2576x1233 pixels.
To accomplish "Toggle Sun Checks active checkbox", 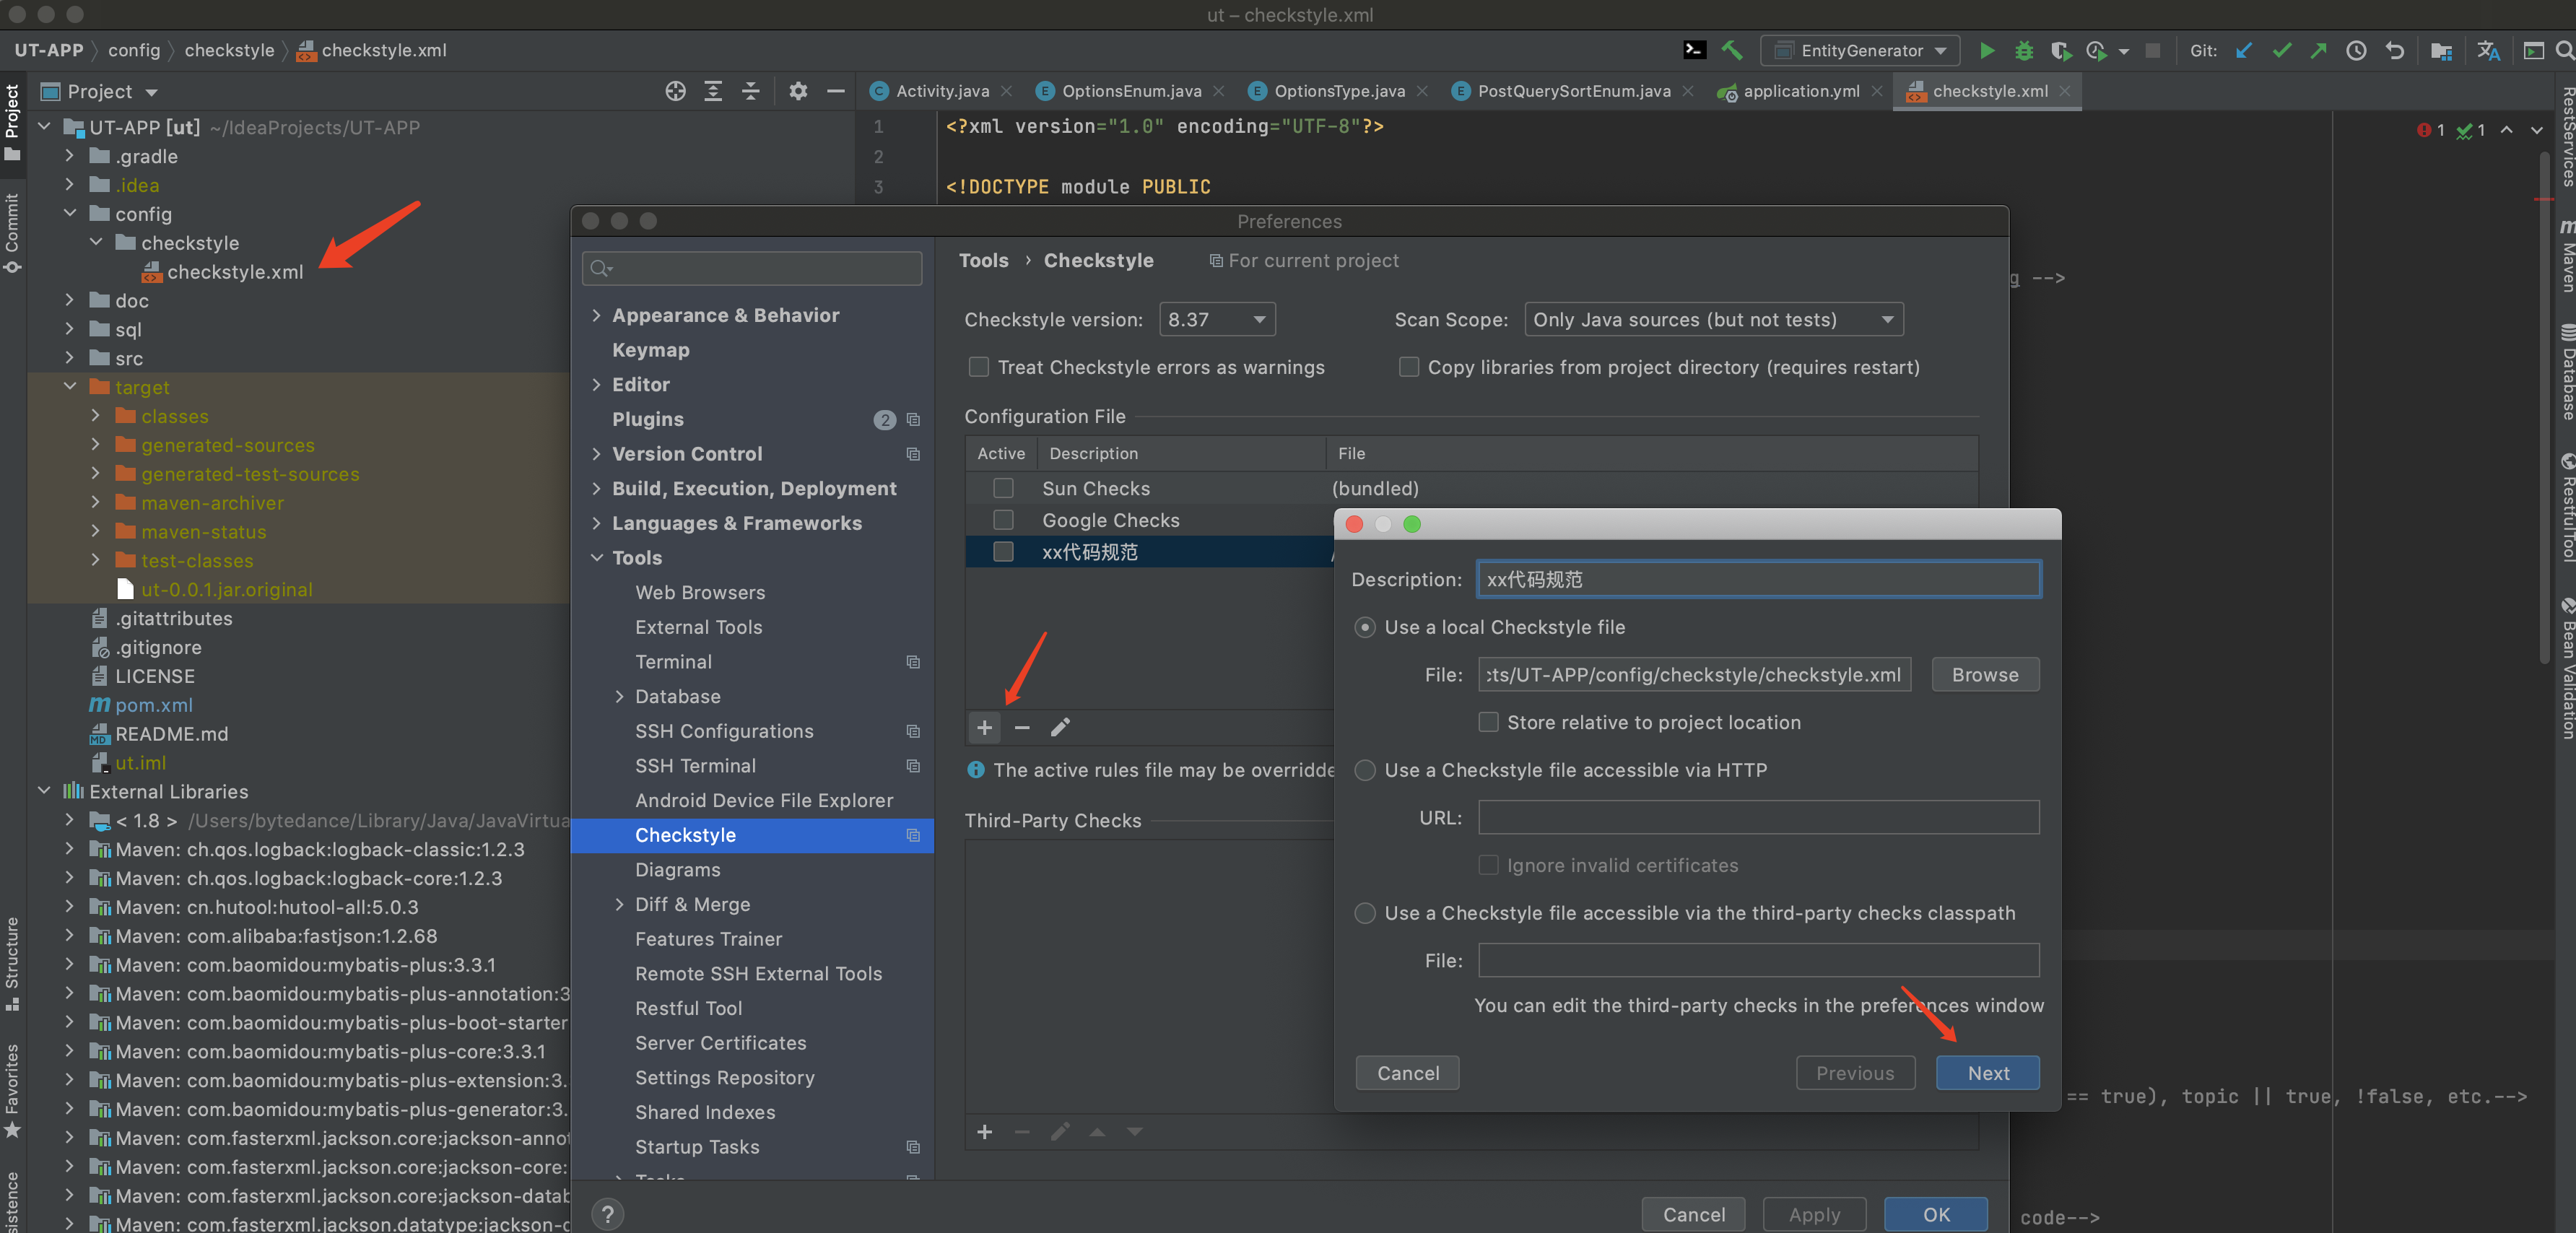I will 1003,488.
